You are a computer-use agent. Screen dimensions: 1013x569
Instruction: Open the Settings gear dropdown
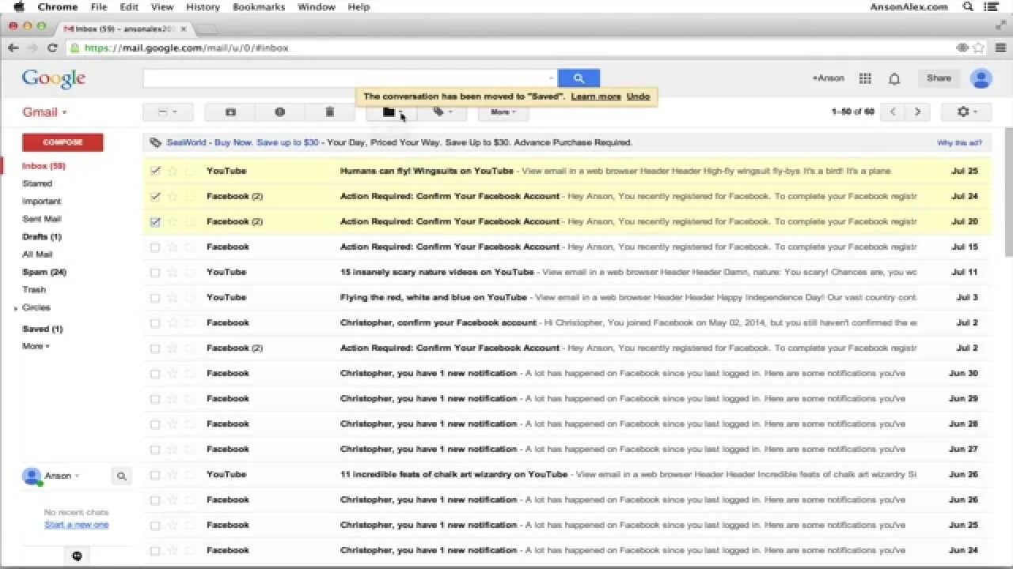click(x=966, y=112)
